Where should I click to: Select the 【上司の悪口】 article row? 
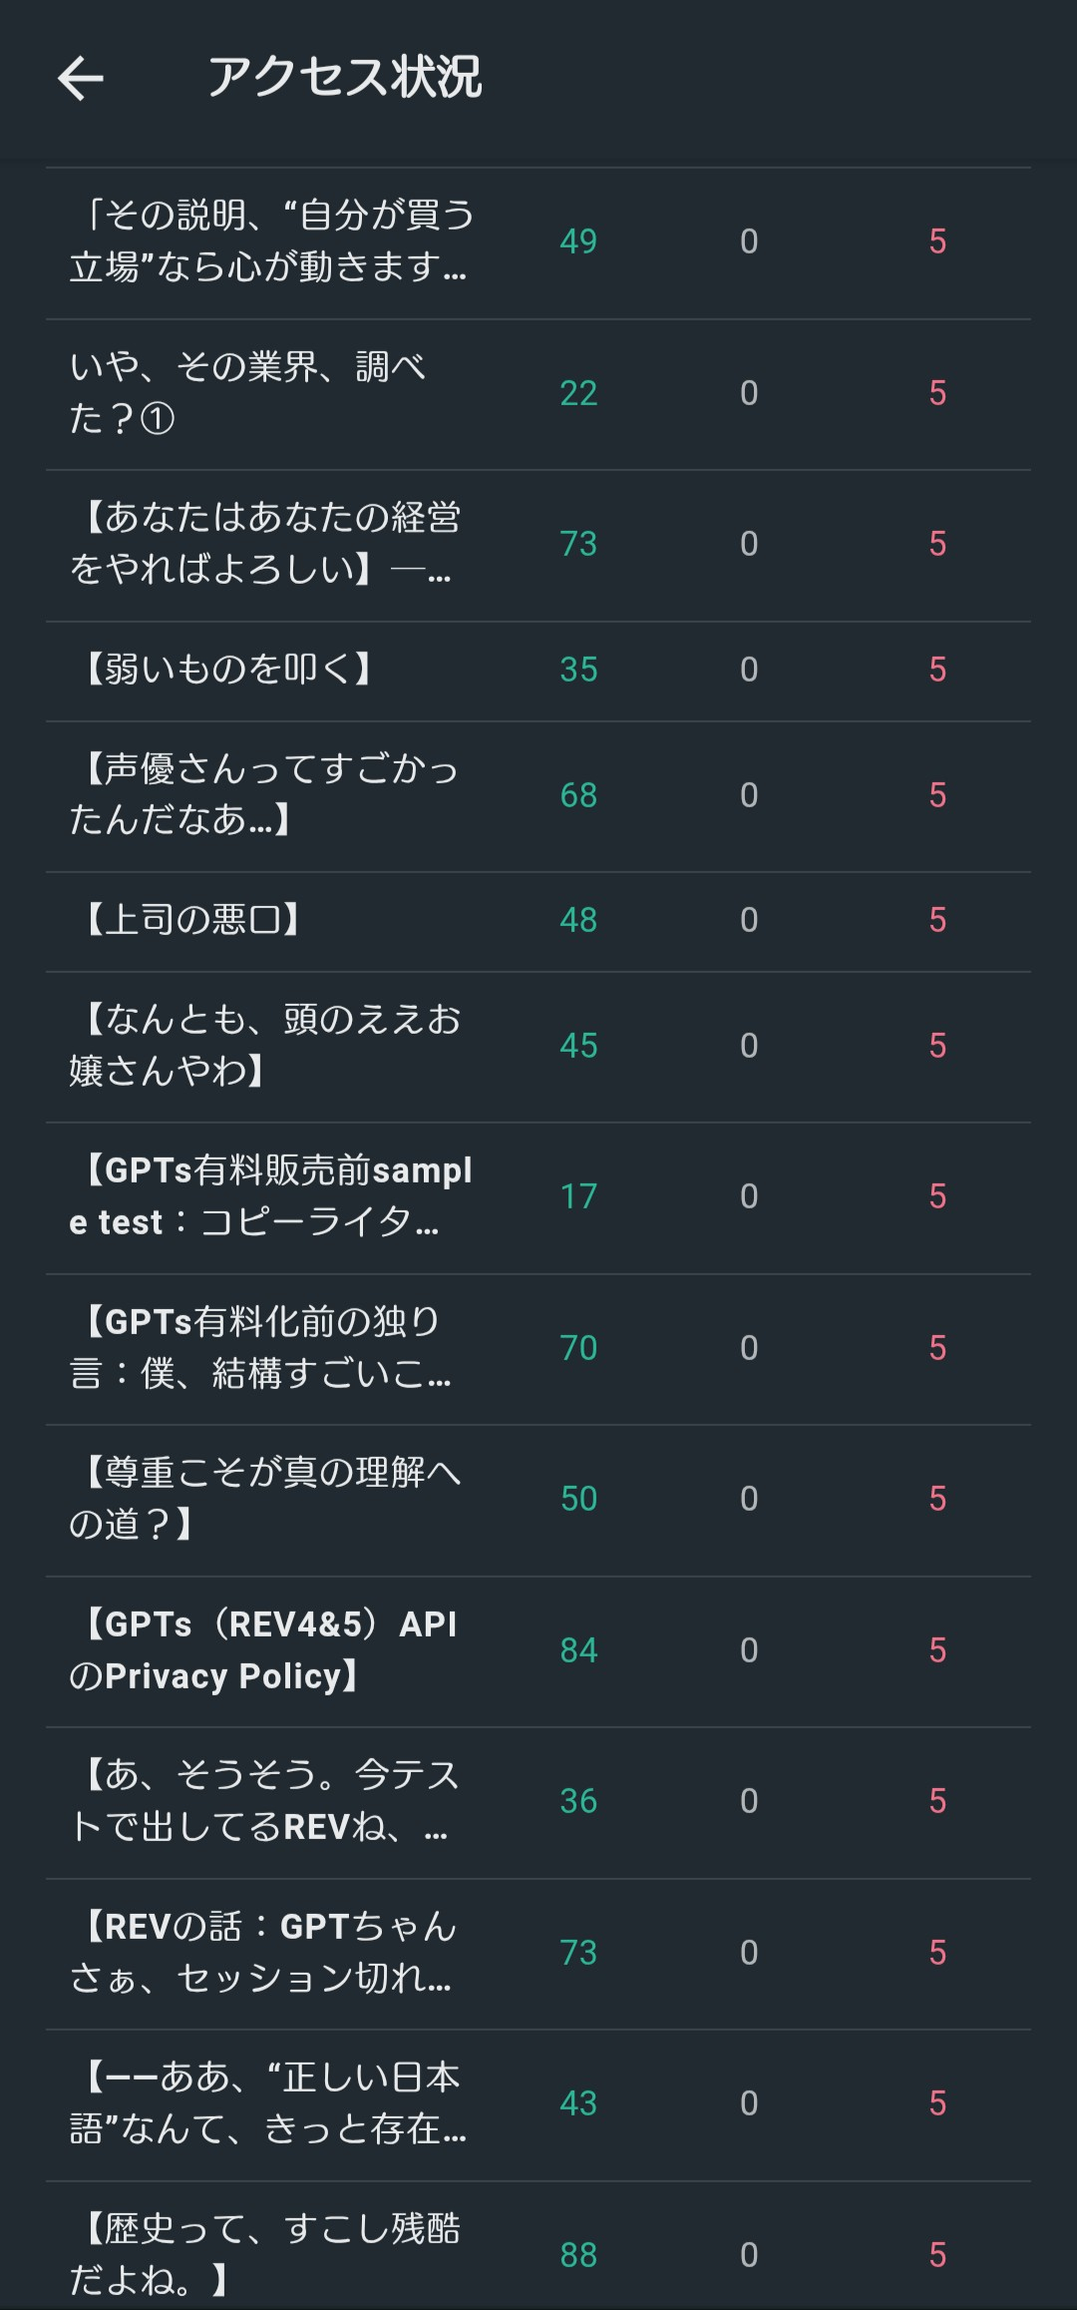point(187,920)
